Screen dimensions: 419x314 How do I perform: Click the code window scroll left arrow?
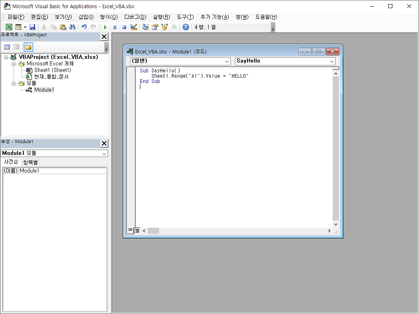144,231
